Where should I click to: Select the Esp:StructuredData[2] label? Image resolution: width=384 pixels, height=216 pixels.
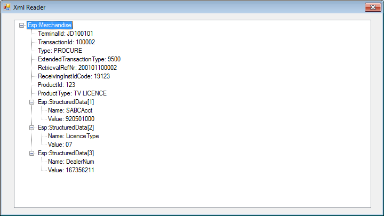(66, 127)
